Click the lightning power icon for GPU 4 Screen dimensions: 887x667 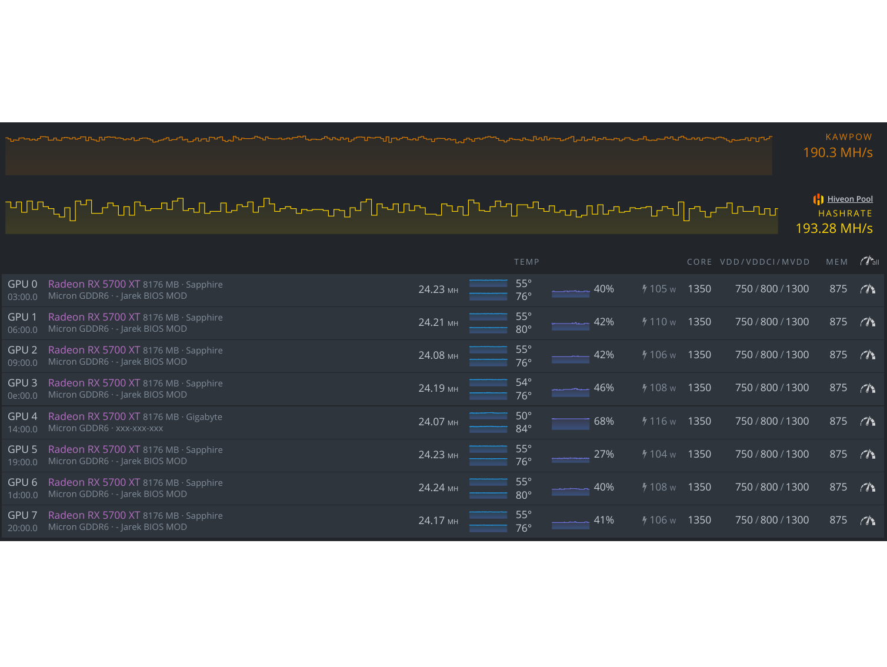tap(645, 421)
